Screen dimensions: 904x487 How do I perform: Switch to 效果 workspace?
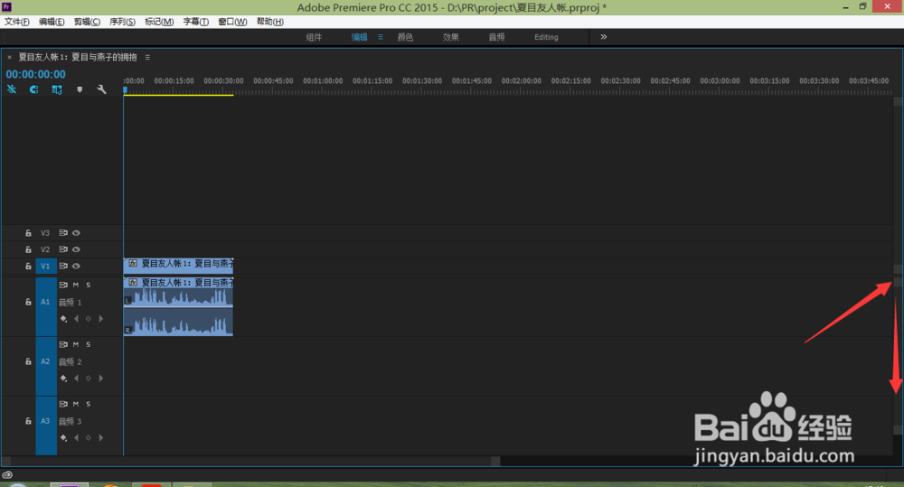coord(451,37)
